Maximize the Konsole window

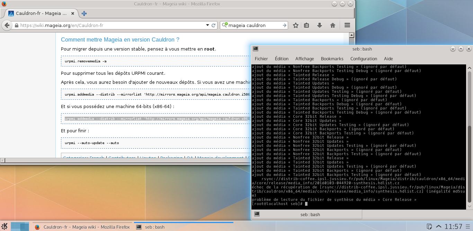pos(461,49)
